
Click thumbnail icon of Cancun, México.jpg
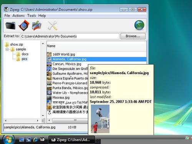tap(49, 64)
